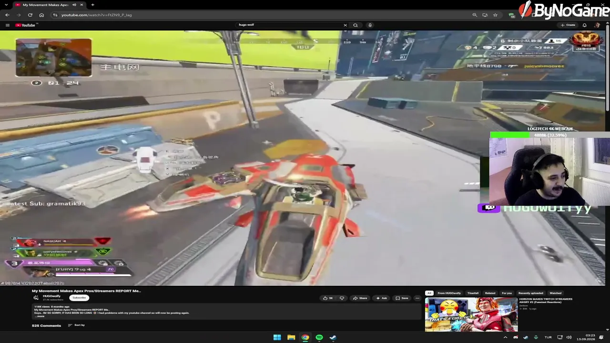The image size is (610, 343).
Task: Expand the description with ...more
Action: pyautogui.click(x=40, y=316)
